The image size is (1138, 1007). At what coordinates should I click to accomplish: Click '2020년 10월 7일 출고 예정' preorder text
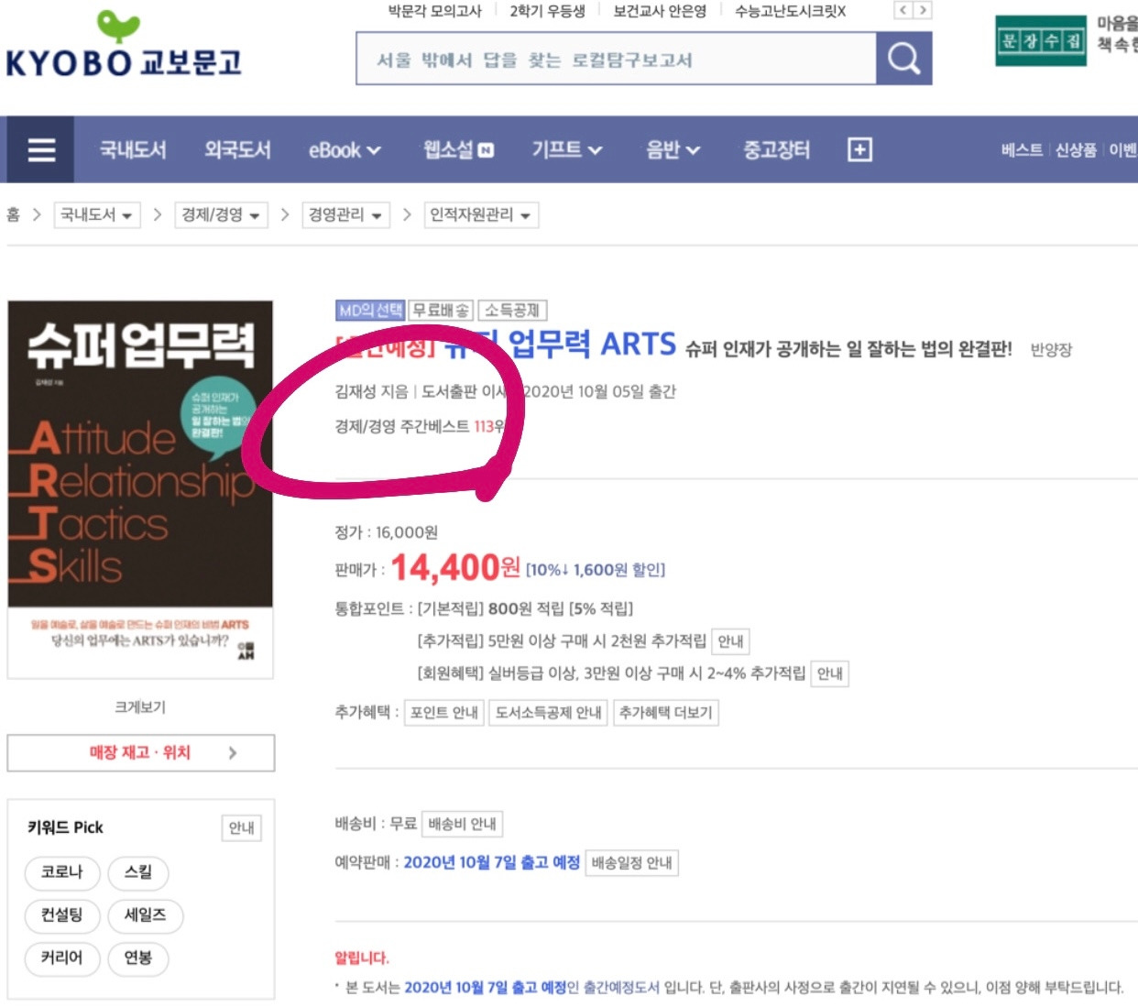coord(492,862)
